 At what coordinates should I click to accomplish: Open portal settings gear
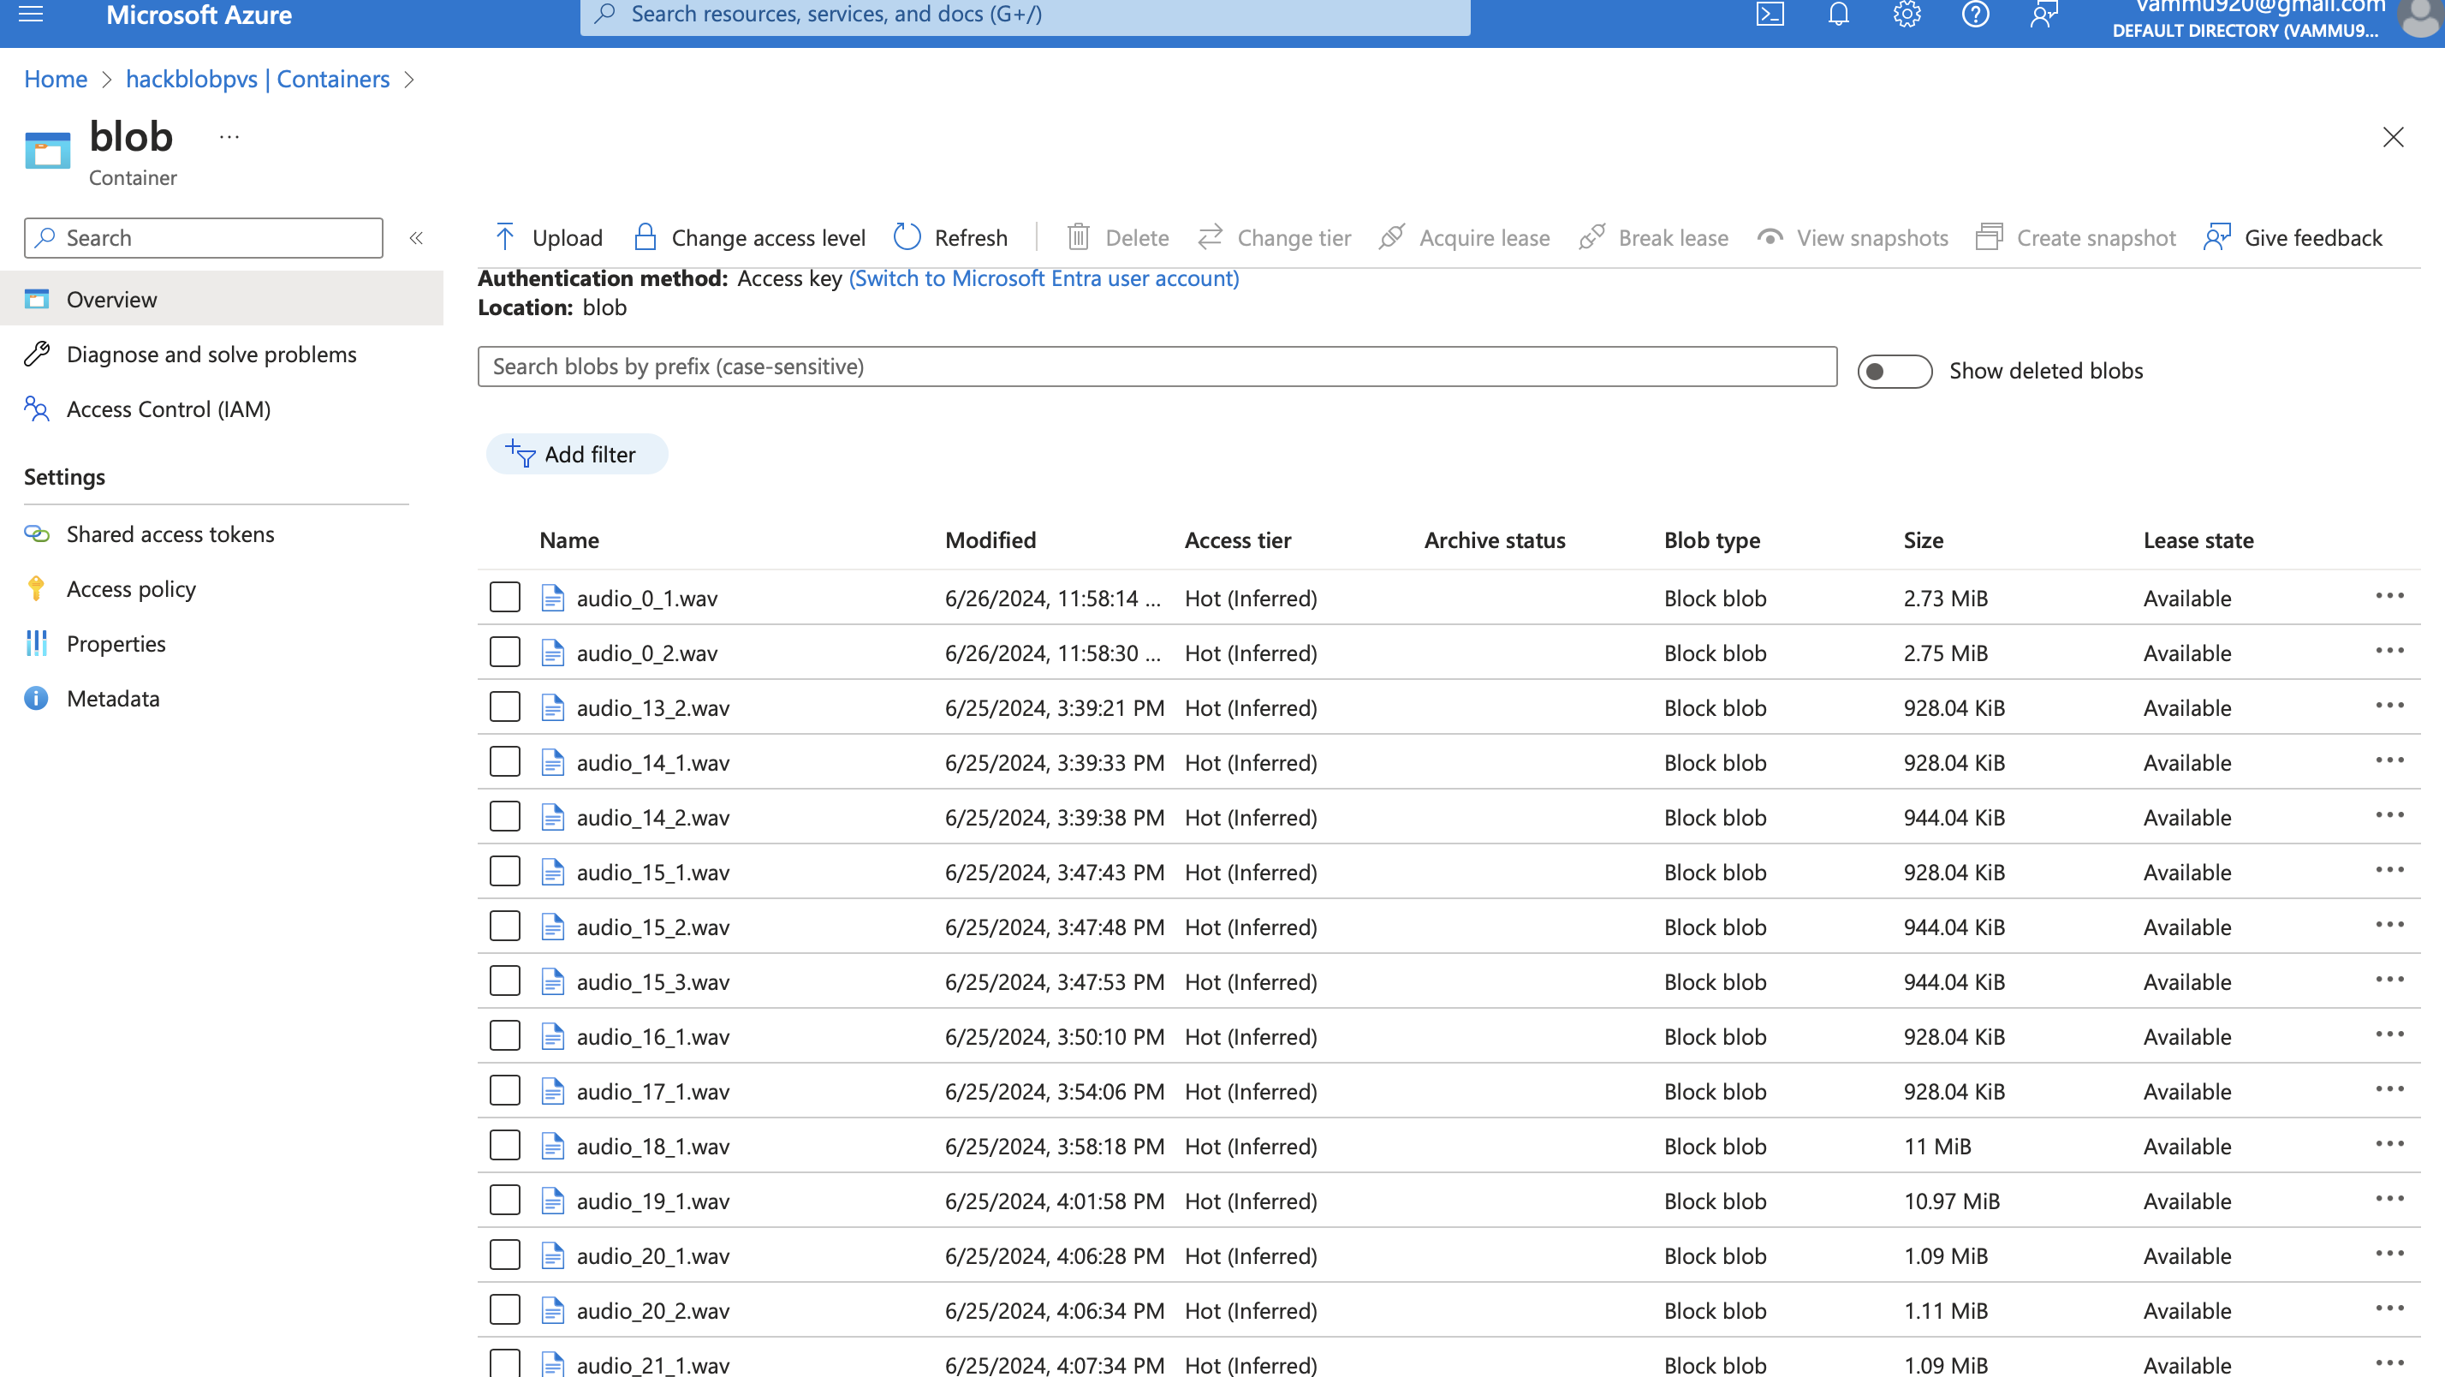click(x=1907, y=15)
